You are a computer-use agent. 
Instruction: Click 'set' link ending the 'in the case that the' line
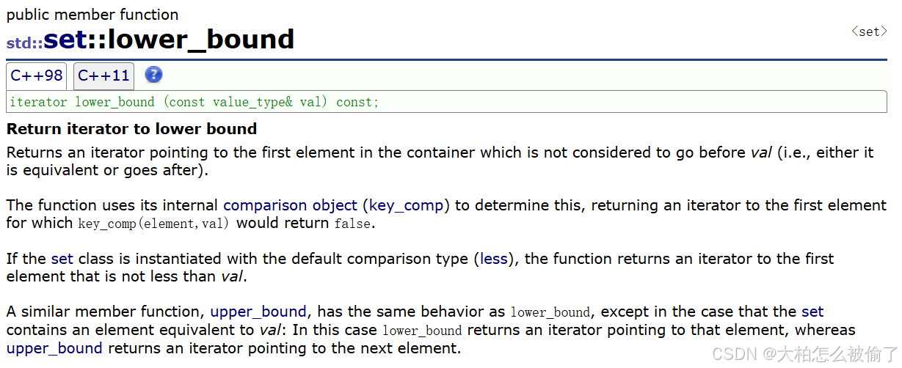pos(812,312)
